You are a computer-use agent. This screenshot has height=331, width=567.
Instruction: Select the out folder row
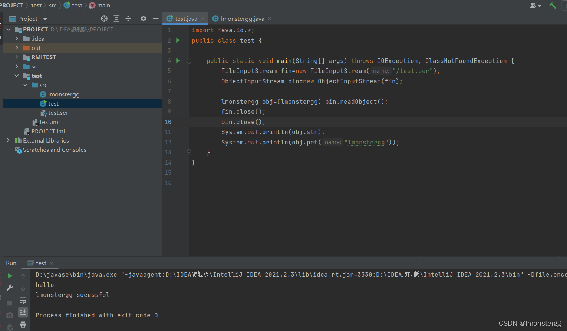click(82, 48)
